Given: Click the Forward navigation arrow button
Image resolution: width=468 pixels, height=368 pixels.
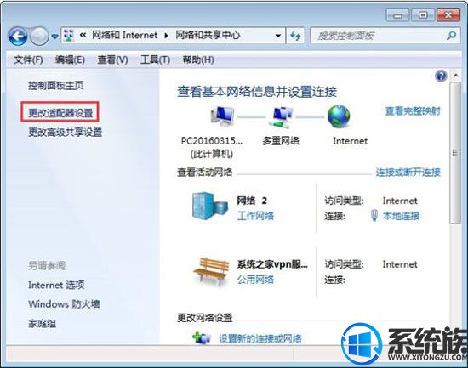Looking at the screenshot, I should [39, 36].
